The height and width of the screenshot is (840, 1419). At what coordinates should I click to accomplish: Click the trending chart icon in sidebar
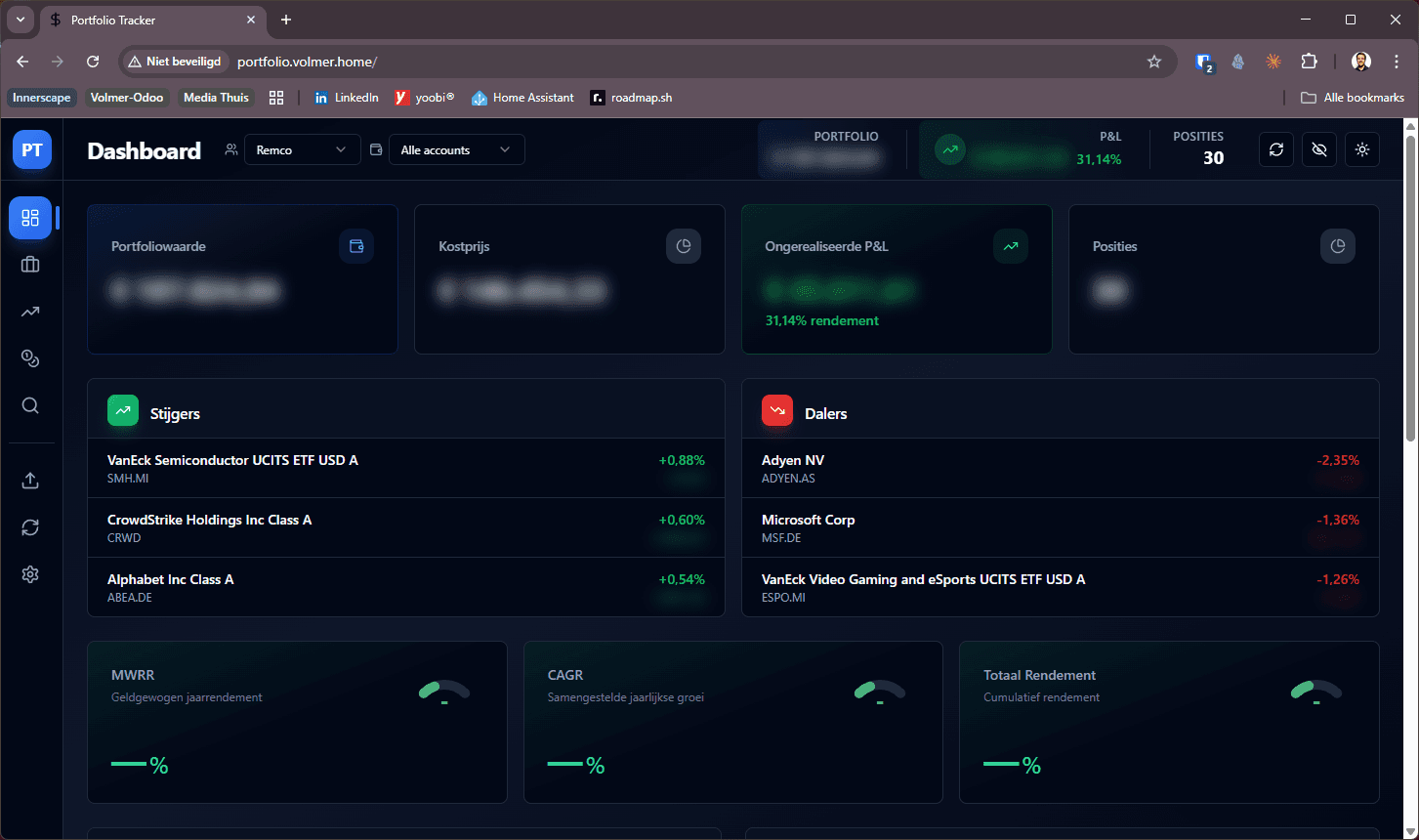(30, 312)
